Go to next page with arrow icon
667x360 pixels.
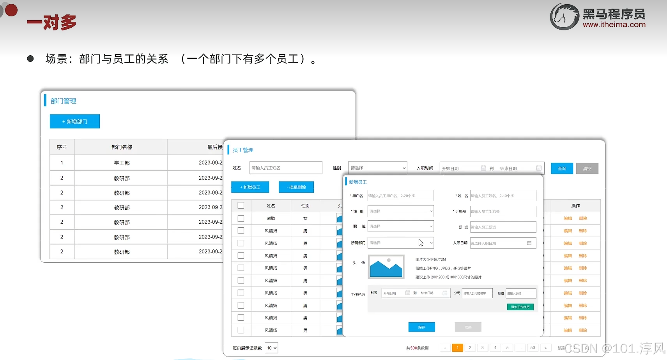[547, 348]
